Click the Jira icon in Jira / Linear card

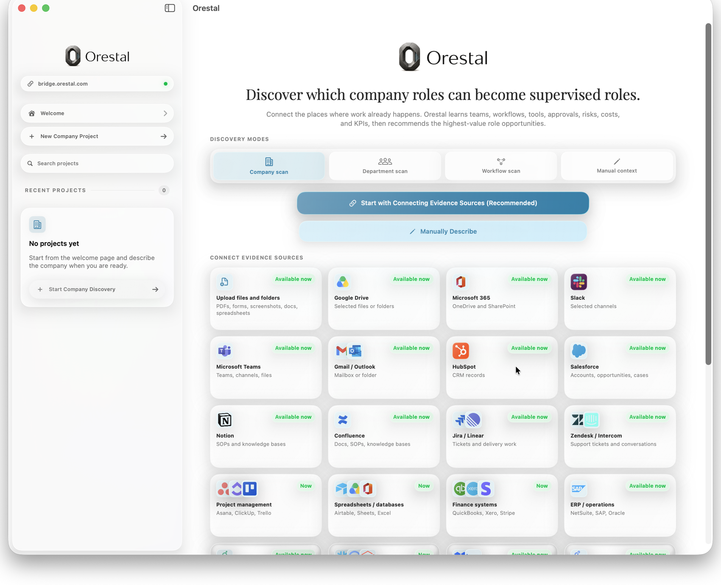pos(459,420)
